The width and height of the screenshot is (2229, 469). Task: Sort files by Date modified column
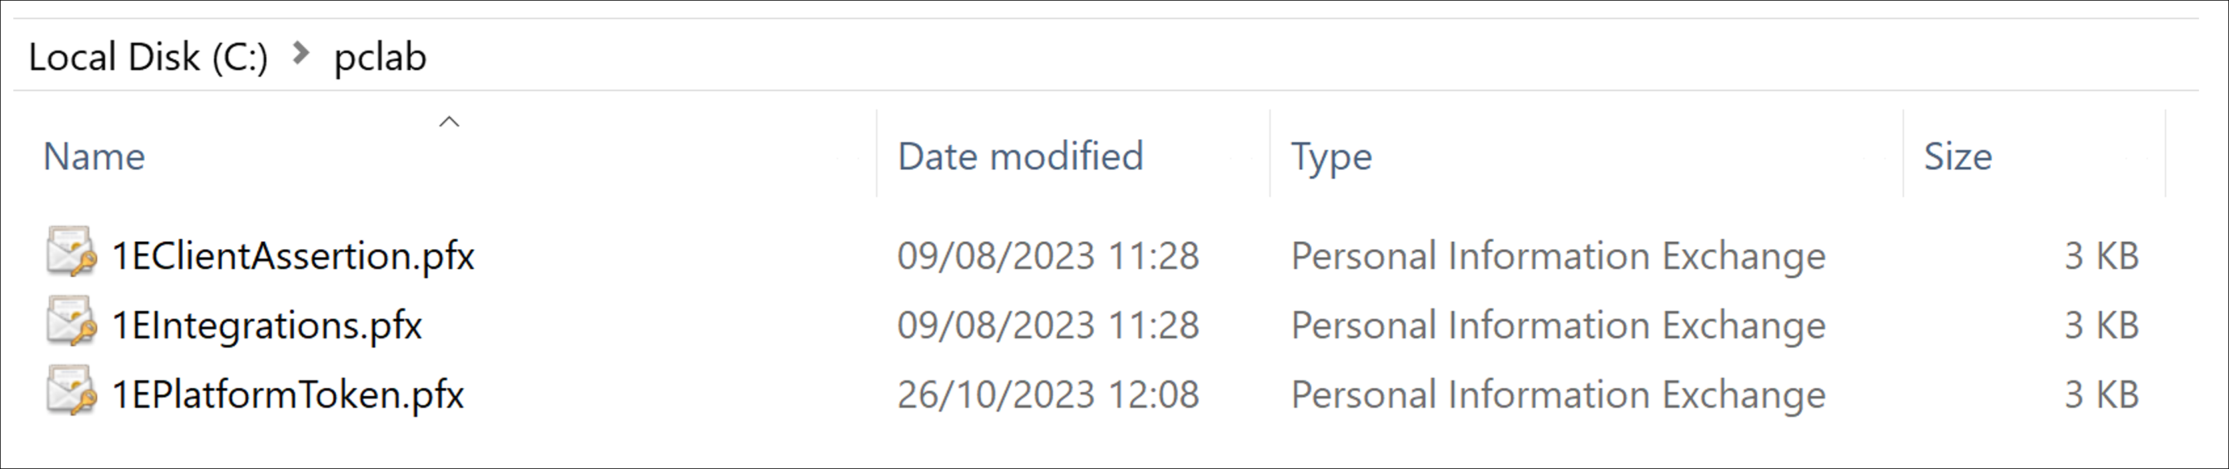[x=1020, y=157]
